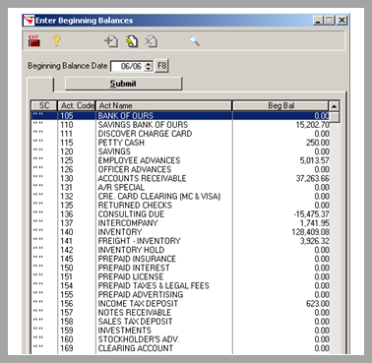Select the blank tab left of Submit
372x363 pixels.
[x=39, y=85]
